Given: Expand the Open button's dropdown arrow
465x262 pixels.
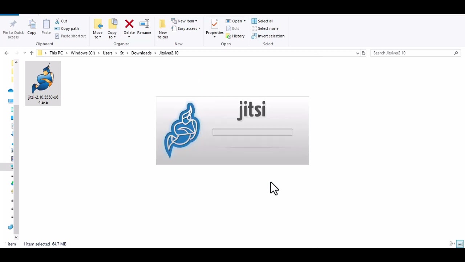Looking at the screenshot, I should point(244,21).
